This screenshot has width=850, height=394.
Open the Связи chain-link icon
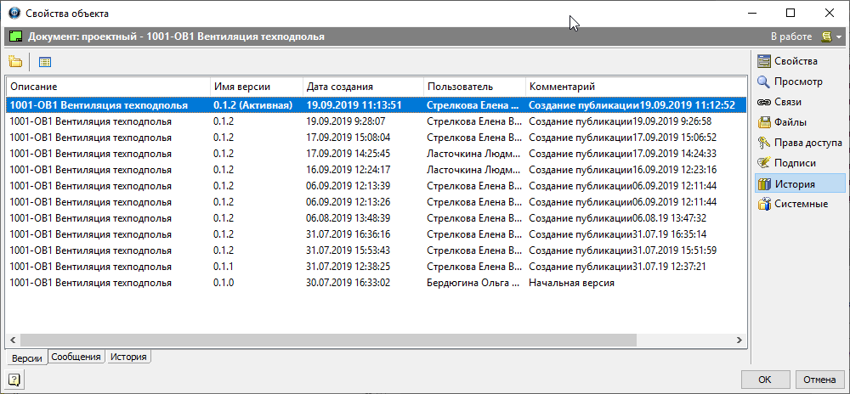(763, 102)
